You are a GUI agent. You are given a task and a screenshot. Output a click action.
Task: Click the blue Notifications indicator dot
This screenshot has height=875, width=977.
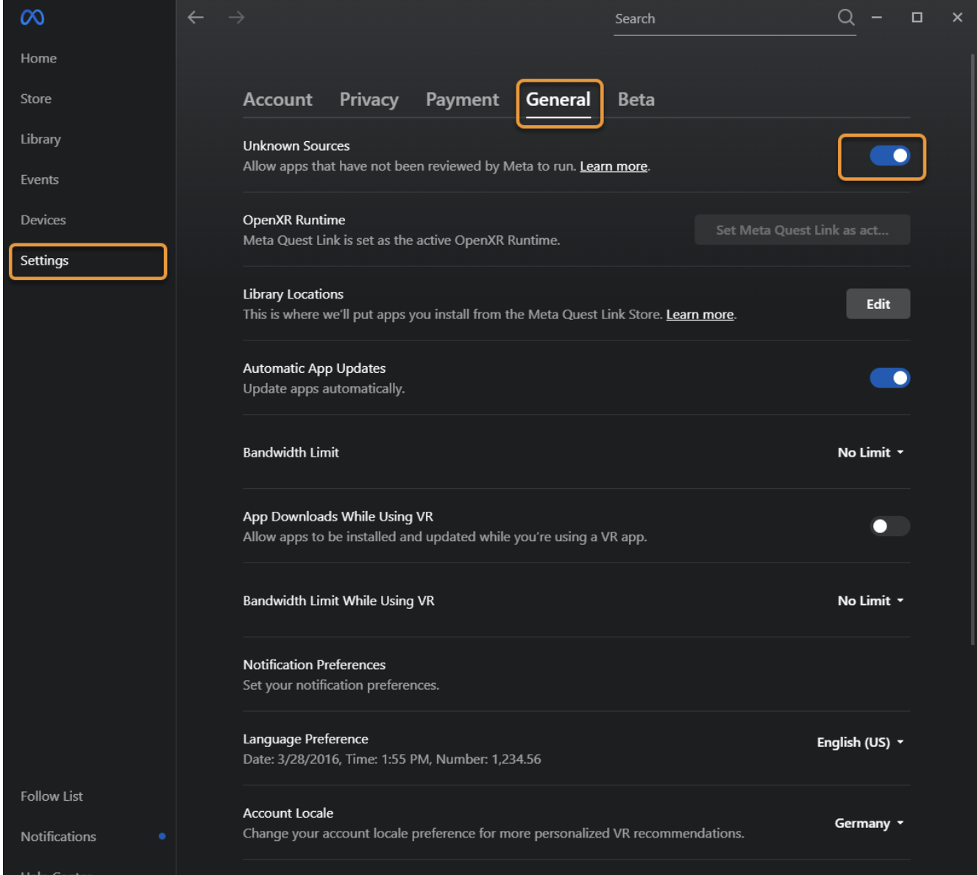click(x=162, y=836)
